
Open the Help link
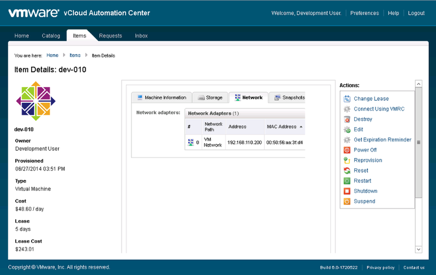coord(393,13)
